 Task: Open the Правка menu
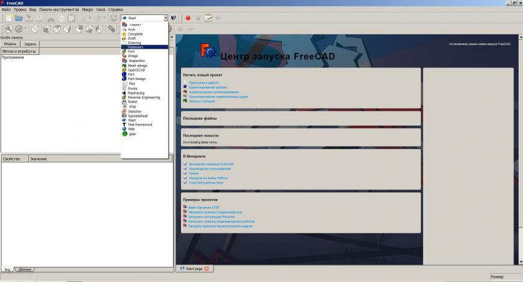tap(20, 10)
